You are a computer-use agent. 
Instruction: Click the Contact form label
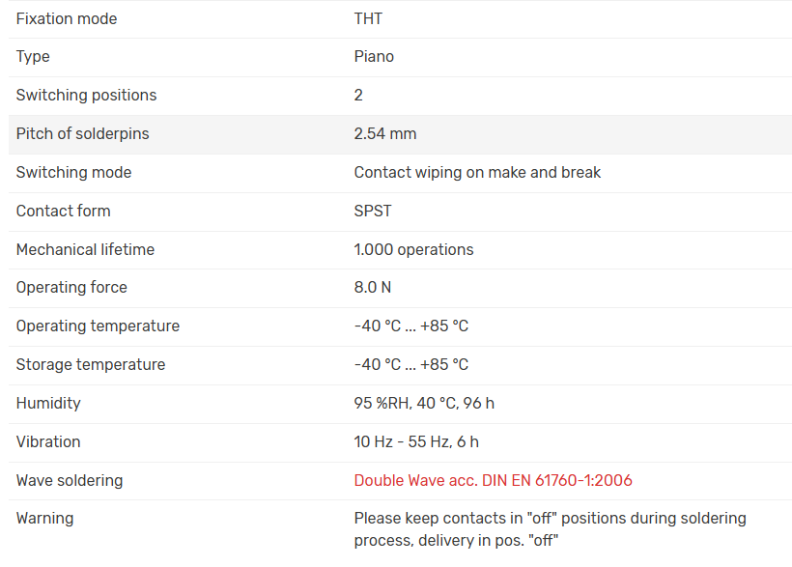pyautogui.click(x=63, y=211)
